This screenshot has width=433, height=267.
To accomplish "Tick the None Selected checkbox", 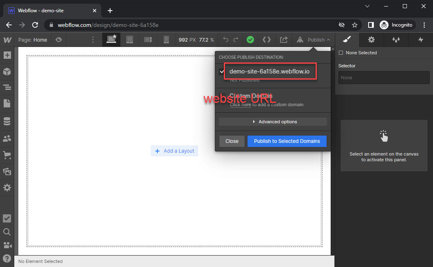I will point(341,53).
